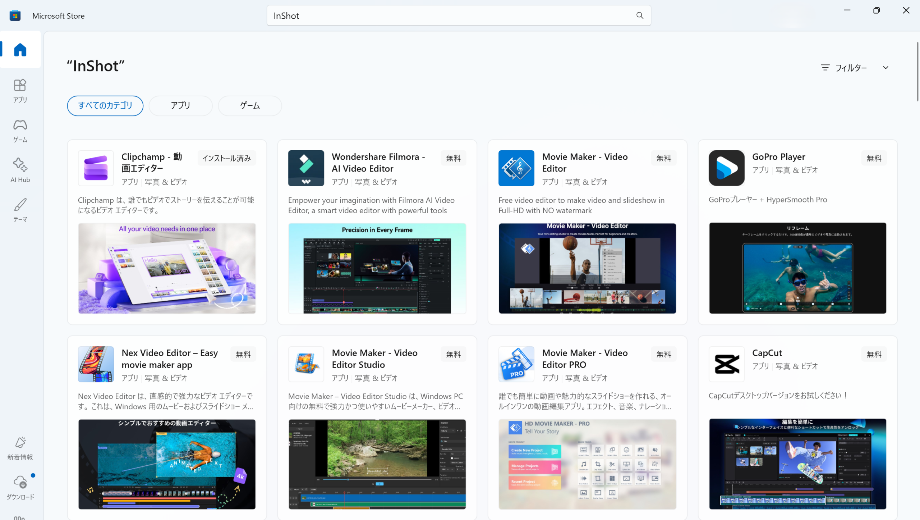Image resolution: width=920 pixels, height=520 pixels.
Task: Restore down the Microsoft Store window
Action: point(877,10)
